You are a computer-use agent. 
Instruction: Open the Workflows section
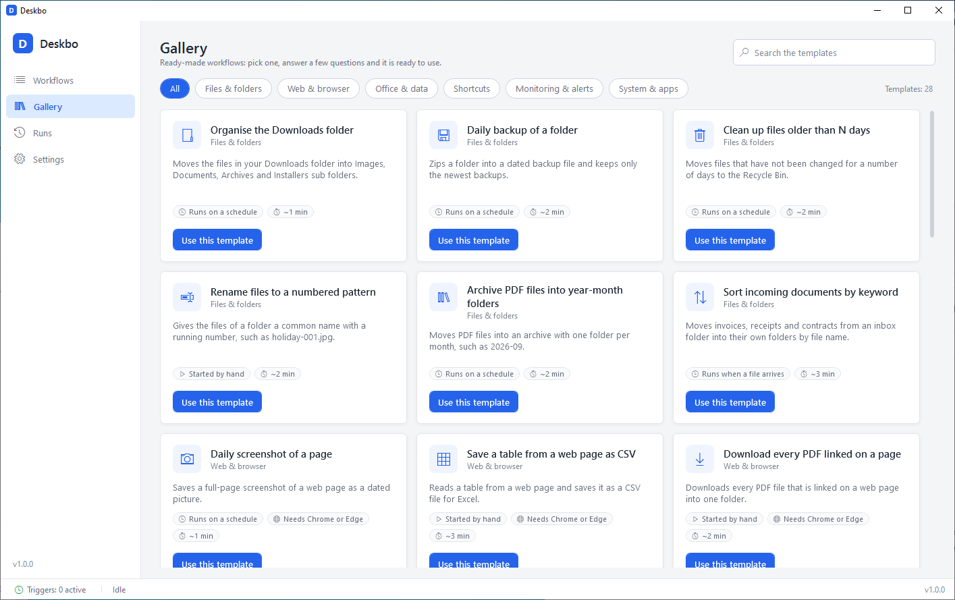tap(70, 80)
